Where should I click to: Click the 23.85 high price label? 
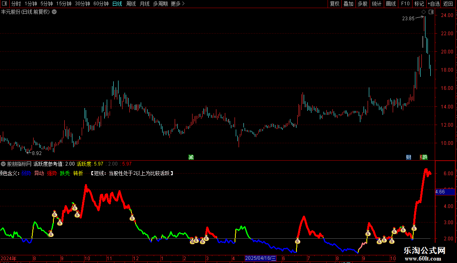408,19
